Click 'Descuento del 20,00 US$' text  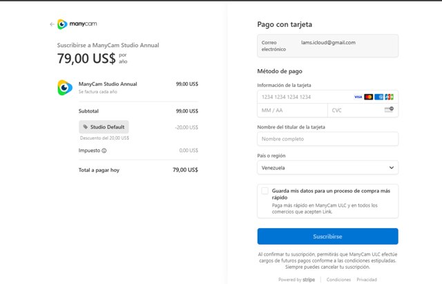104,138
